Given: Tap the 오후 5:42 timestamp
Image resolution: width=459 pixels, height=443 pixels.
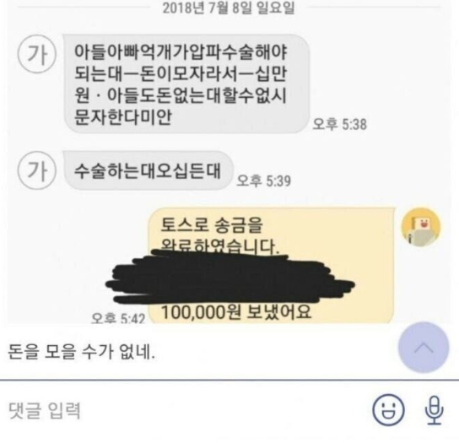Looking at the screenshot, I should pos(118,317).
